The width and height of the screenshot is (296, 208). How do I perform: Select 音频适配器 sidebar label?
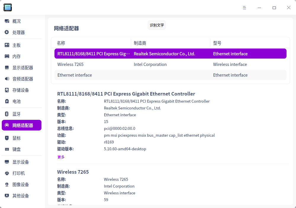coord(23,79)
